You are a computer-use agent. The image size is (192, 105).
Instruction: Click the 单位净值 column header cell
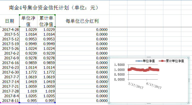click(x=28, y=21)
